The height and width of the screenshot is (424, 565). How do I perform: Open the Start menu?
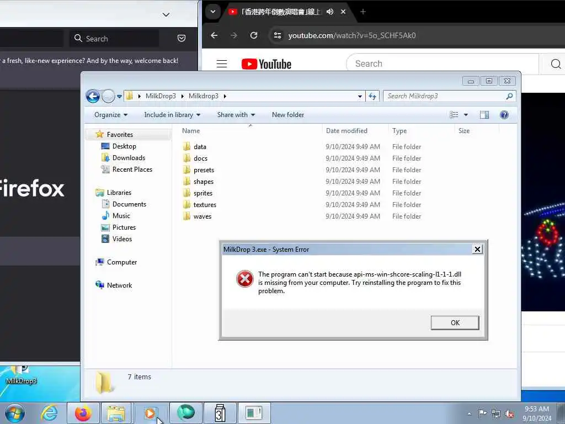click(x=15, y=413)
